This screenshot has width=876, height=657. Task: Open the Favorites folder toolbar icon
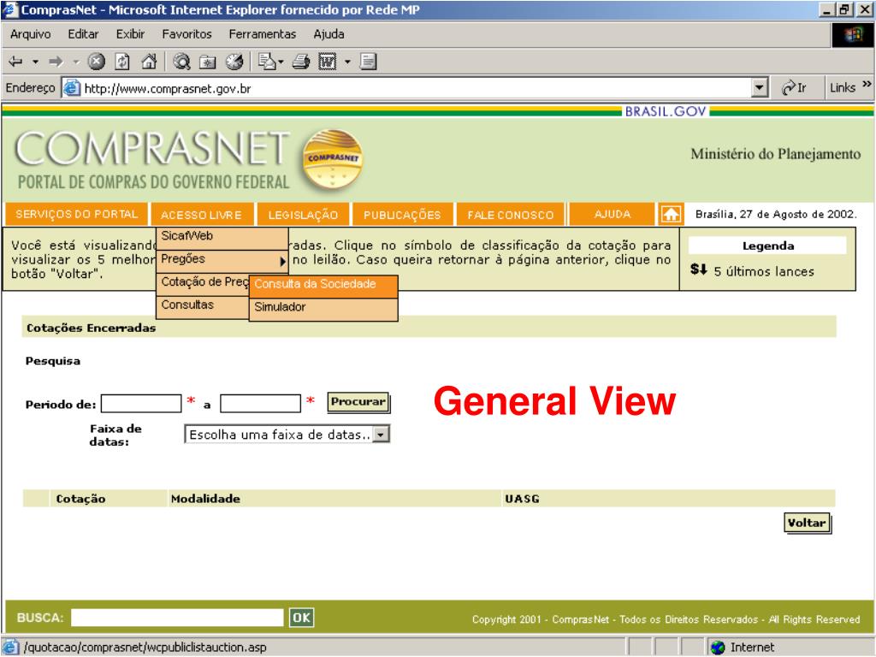[x=208, y=61]
